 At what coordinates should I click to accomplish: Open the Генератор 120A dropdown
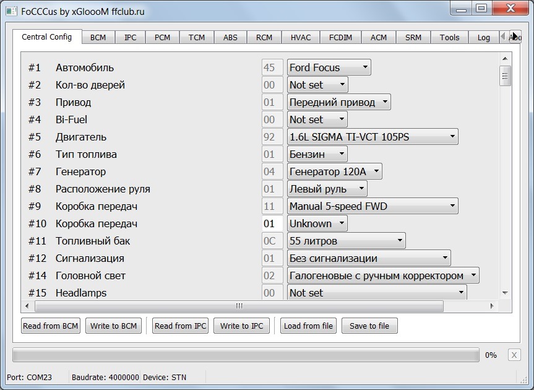pos(334,171)
